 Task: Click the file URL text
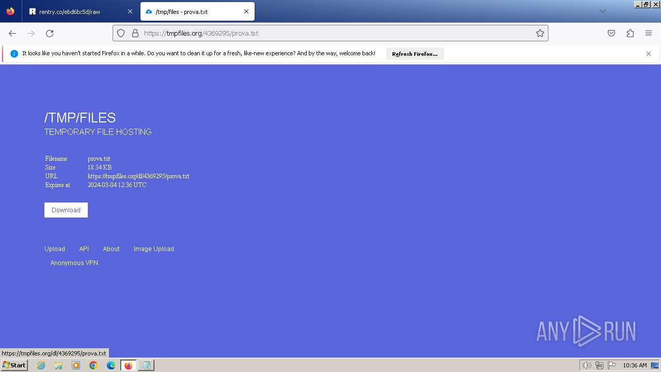138,176
